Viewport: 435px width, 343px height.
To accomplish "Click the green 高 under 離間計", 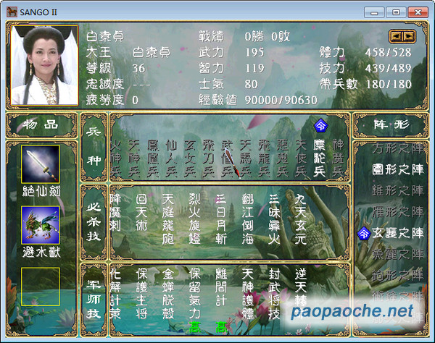I will 221,328.
